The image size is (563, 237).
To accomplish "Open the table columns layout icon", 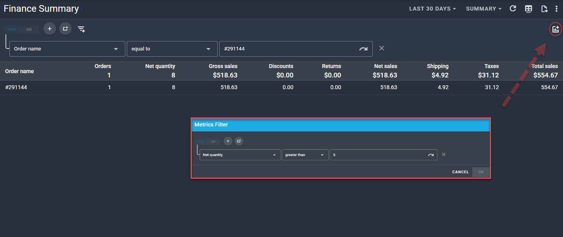I will click(529, 9).
